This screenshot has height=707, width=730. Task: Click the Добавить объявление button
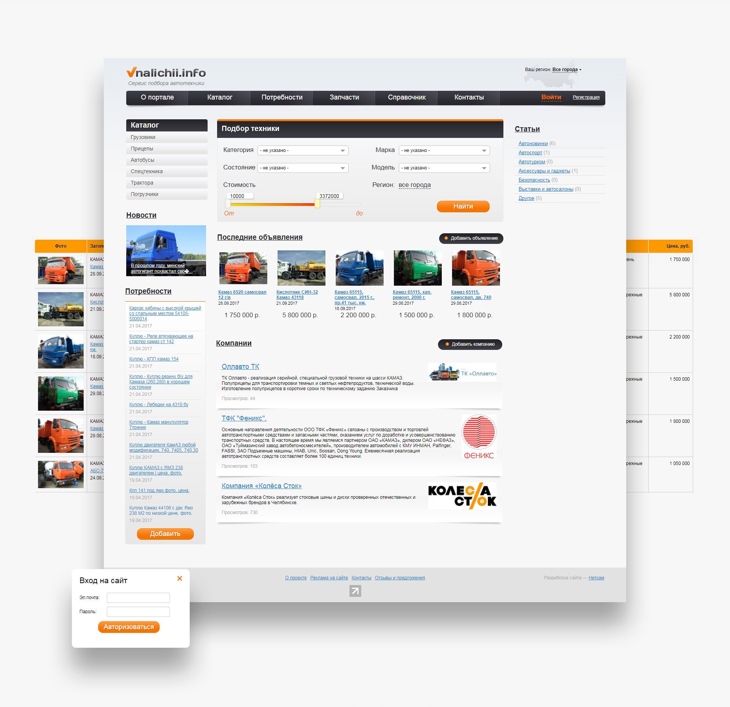click(471, 238)
